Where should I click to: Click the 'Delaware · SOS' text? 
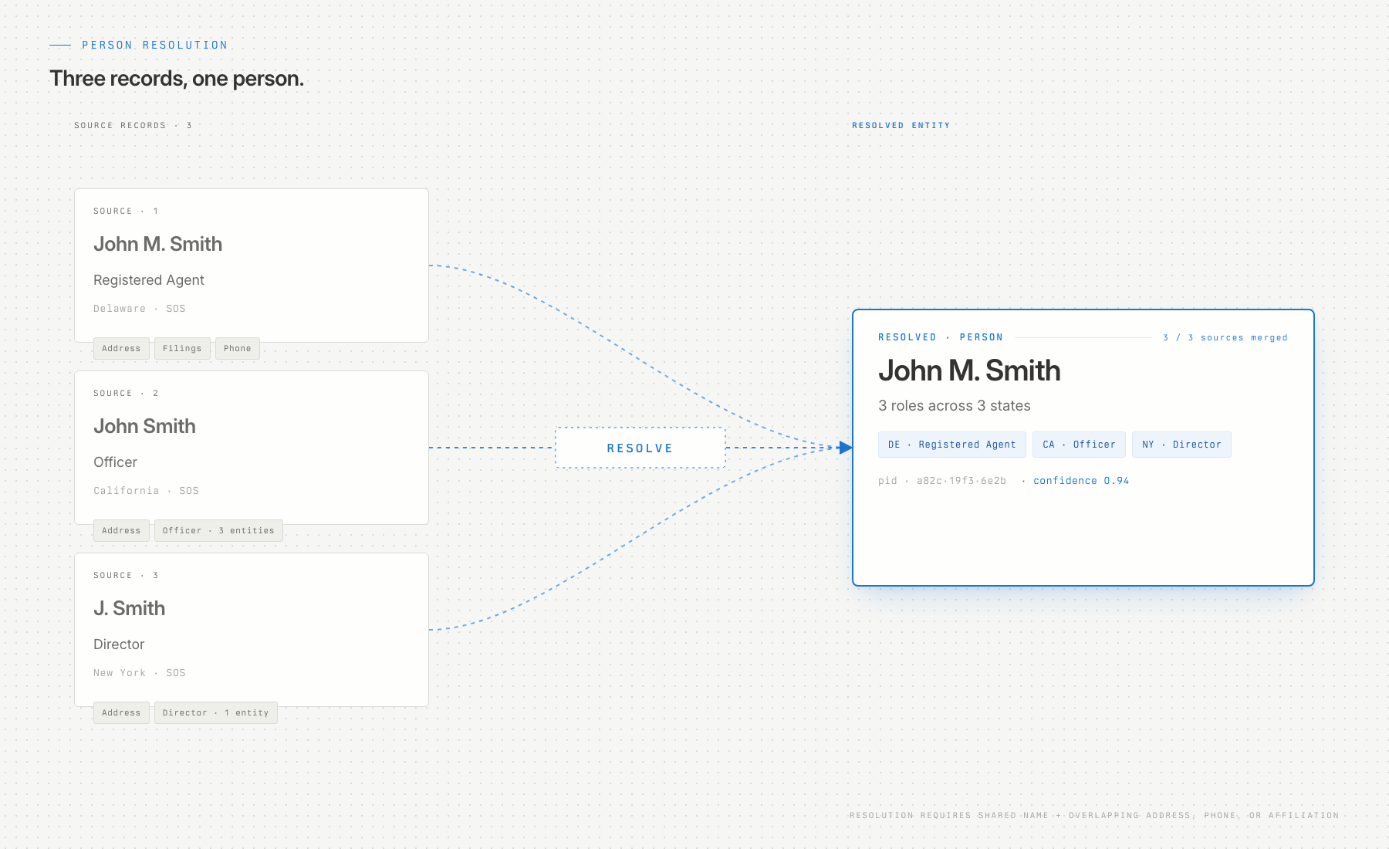point(140,309)
